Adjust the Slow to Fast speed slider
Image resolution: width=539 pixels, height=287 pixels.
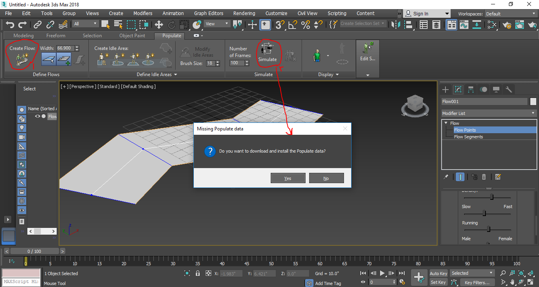pyautogui.click(x=484, y=213)
